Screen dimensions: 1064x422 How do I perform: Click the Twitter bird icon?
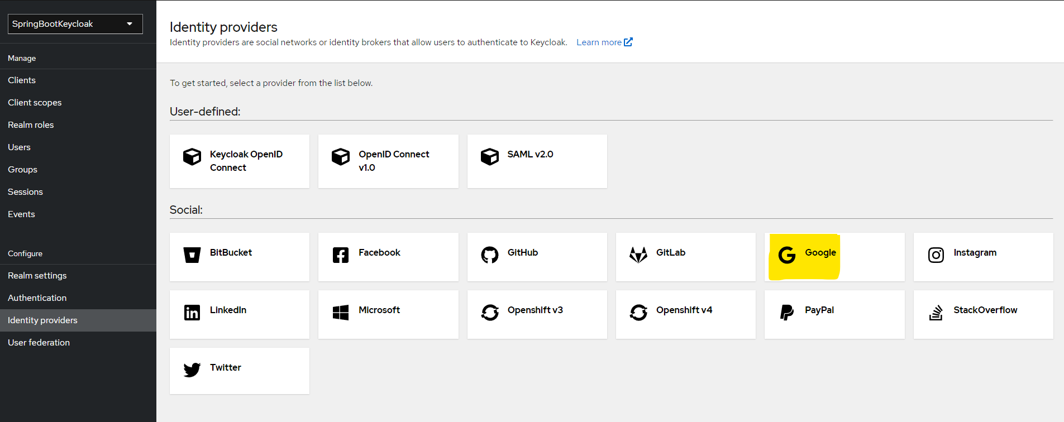(192, 370)
